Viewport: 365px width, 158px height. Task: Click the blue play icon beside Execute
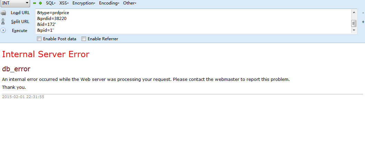click(x=3, y=30)
